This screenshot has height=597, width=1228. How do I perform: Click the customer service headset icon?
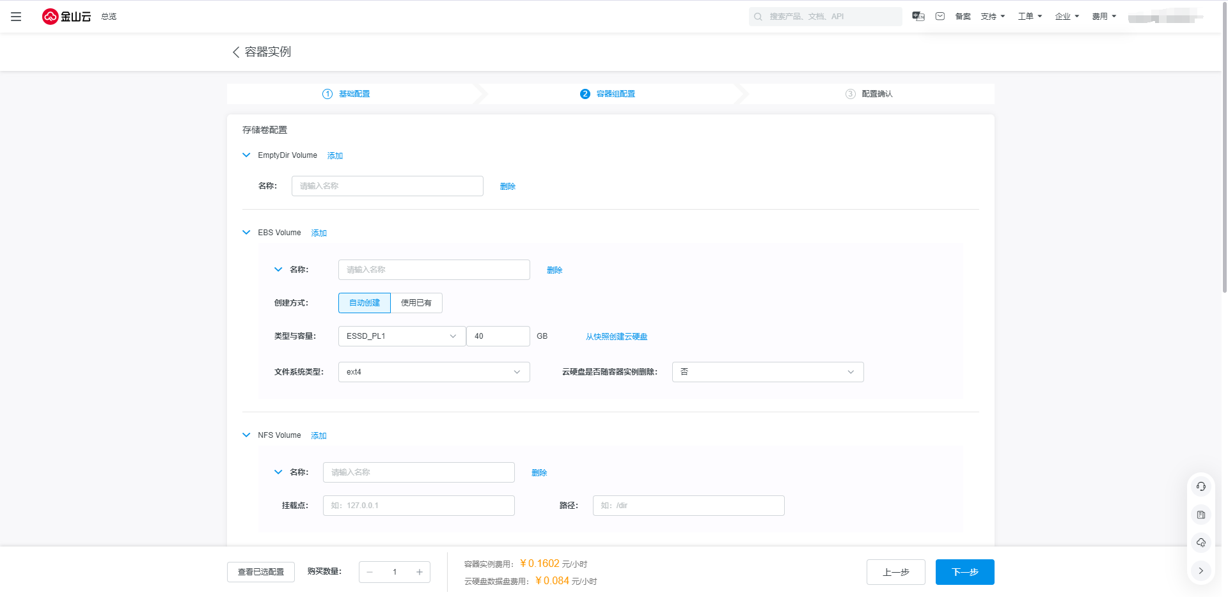(1200, 486)
